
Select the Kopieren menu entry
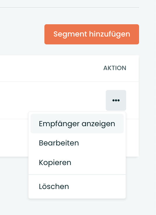click(77, 162)
